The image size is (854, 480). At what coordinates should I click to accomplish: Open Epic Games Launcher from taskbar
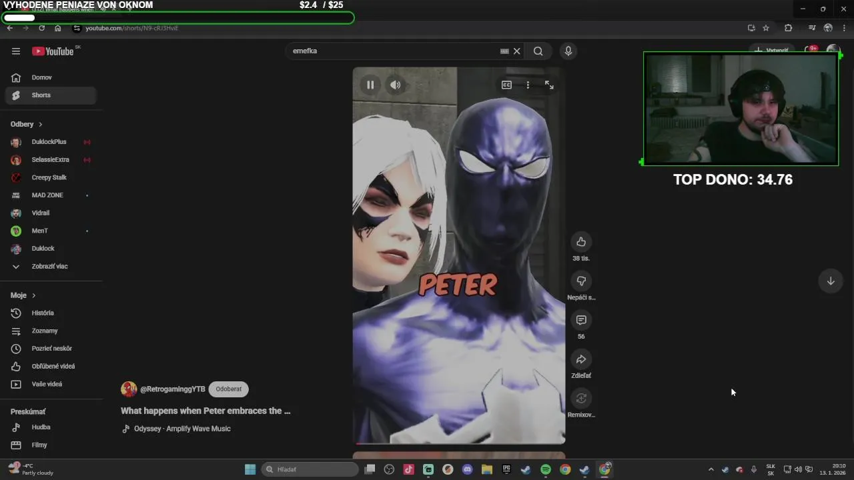coord(506,469)
